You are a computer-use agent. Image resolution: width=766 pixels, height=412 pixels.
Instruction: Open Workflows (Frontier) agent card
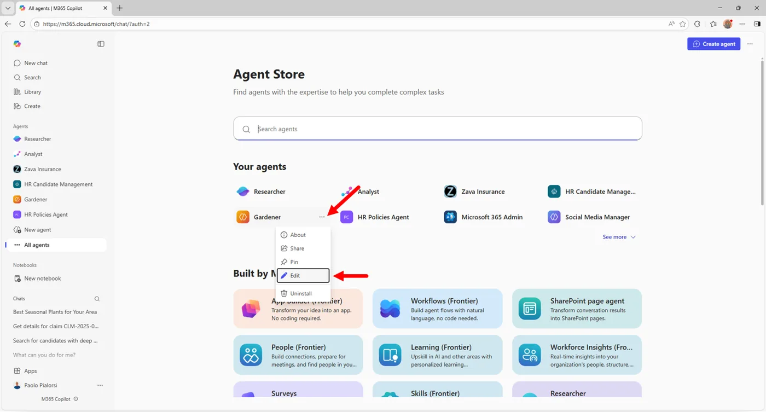click(438, 309)
